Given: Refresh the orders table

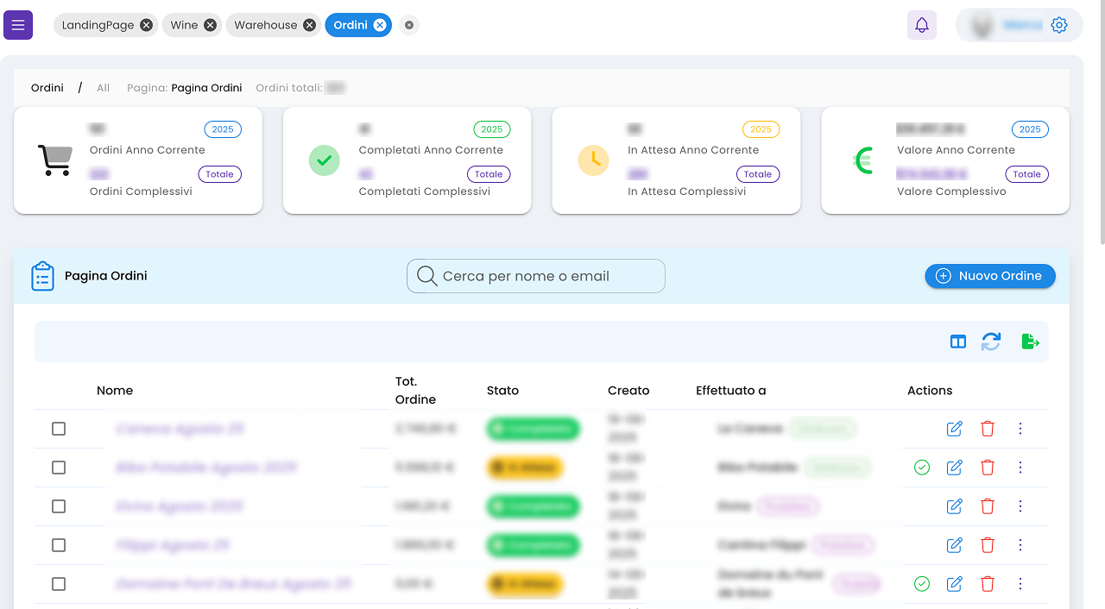Looking at the screenshot, I should [x=990, y=342].
